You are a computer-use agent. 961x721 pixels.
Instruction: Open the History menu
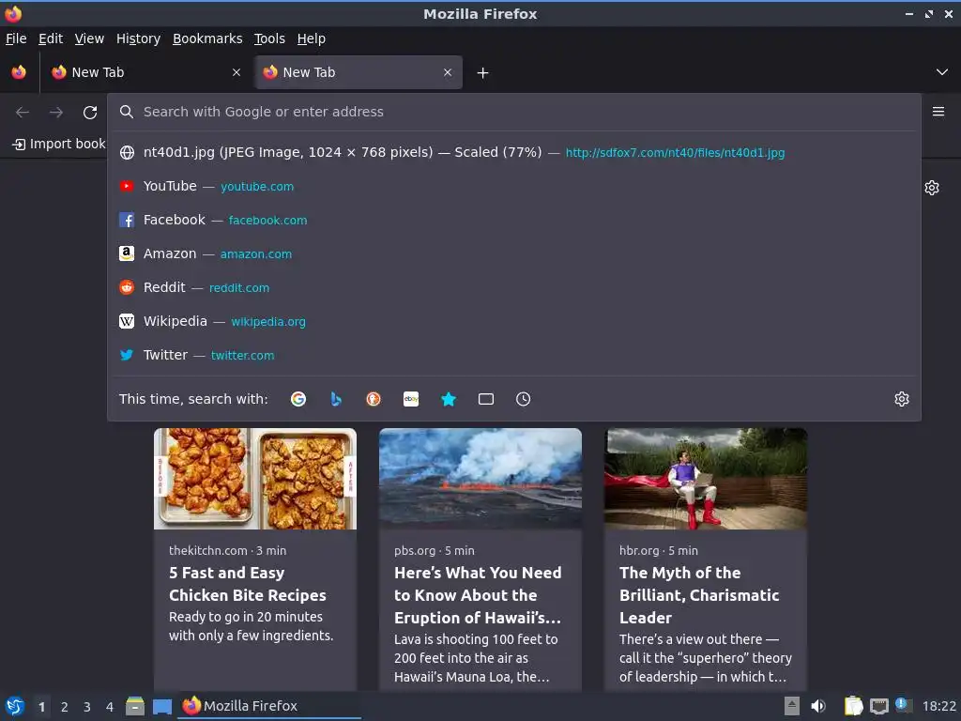pyautogui.click(x=139, y=38)
